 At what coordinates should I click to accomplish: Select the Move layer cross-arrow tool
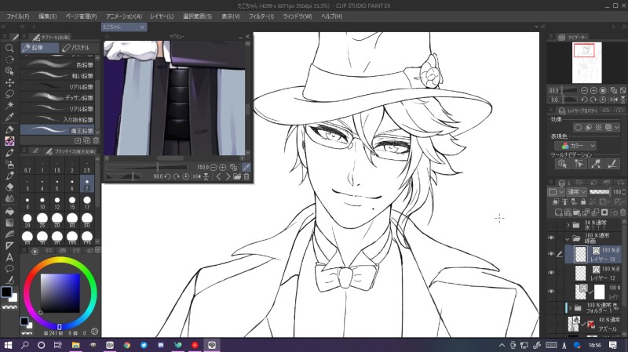pyautogui.click(x=9, y=82)
